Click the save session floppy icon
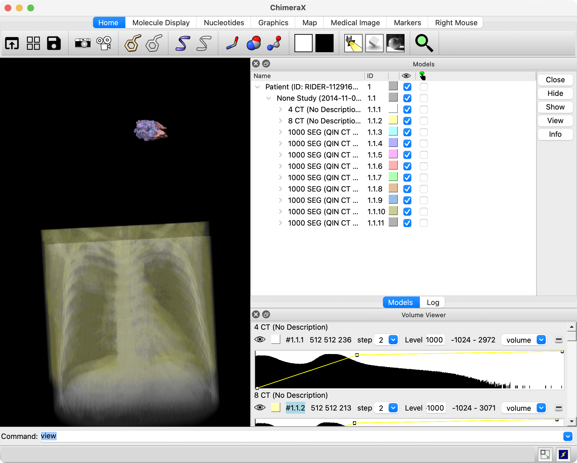 pos(54,43)
